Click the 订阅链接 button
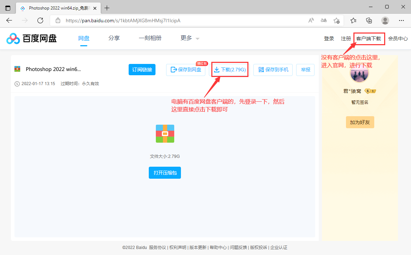The height and width of the screenshot is (255, 411). click(x=142, y=70)
